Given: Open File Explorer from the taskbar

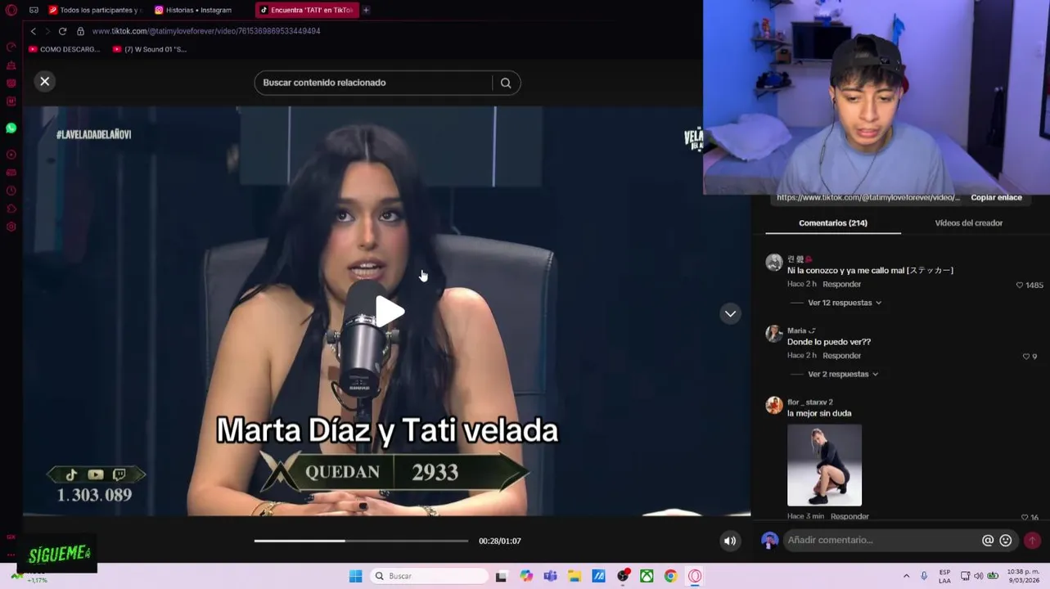Looking at the screenshot, I should 575,576.
